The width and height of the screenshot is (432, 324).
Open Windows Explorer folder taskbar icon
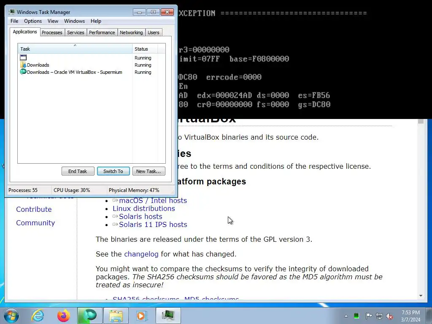(x=116, y=316)
